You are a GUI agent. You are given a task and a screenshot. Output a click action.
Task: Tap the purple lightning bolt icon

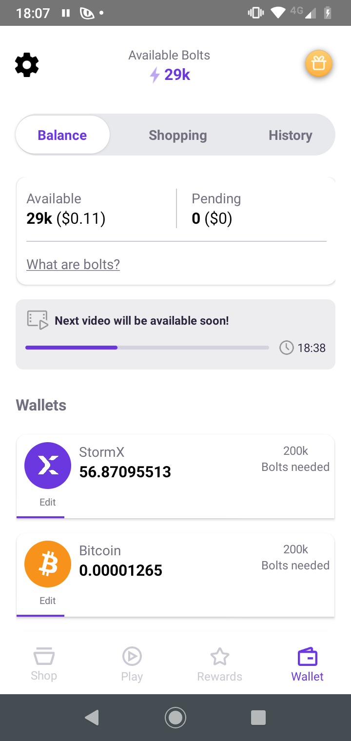[x=155, y=75]
